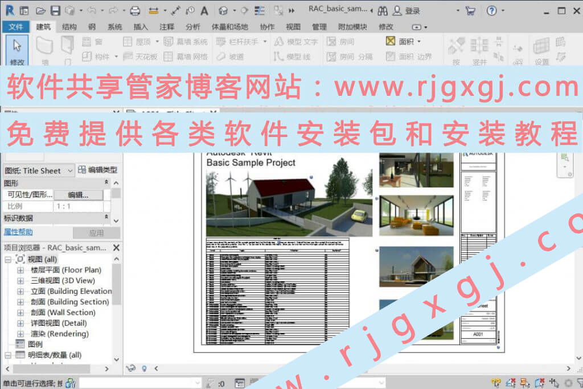Click 登录 (Sign in)
The image size is (583, 389).
[413, 11]
